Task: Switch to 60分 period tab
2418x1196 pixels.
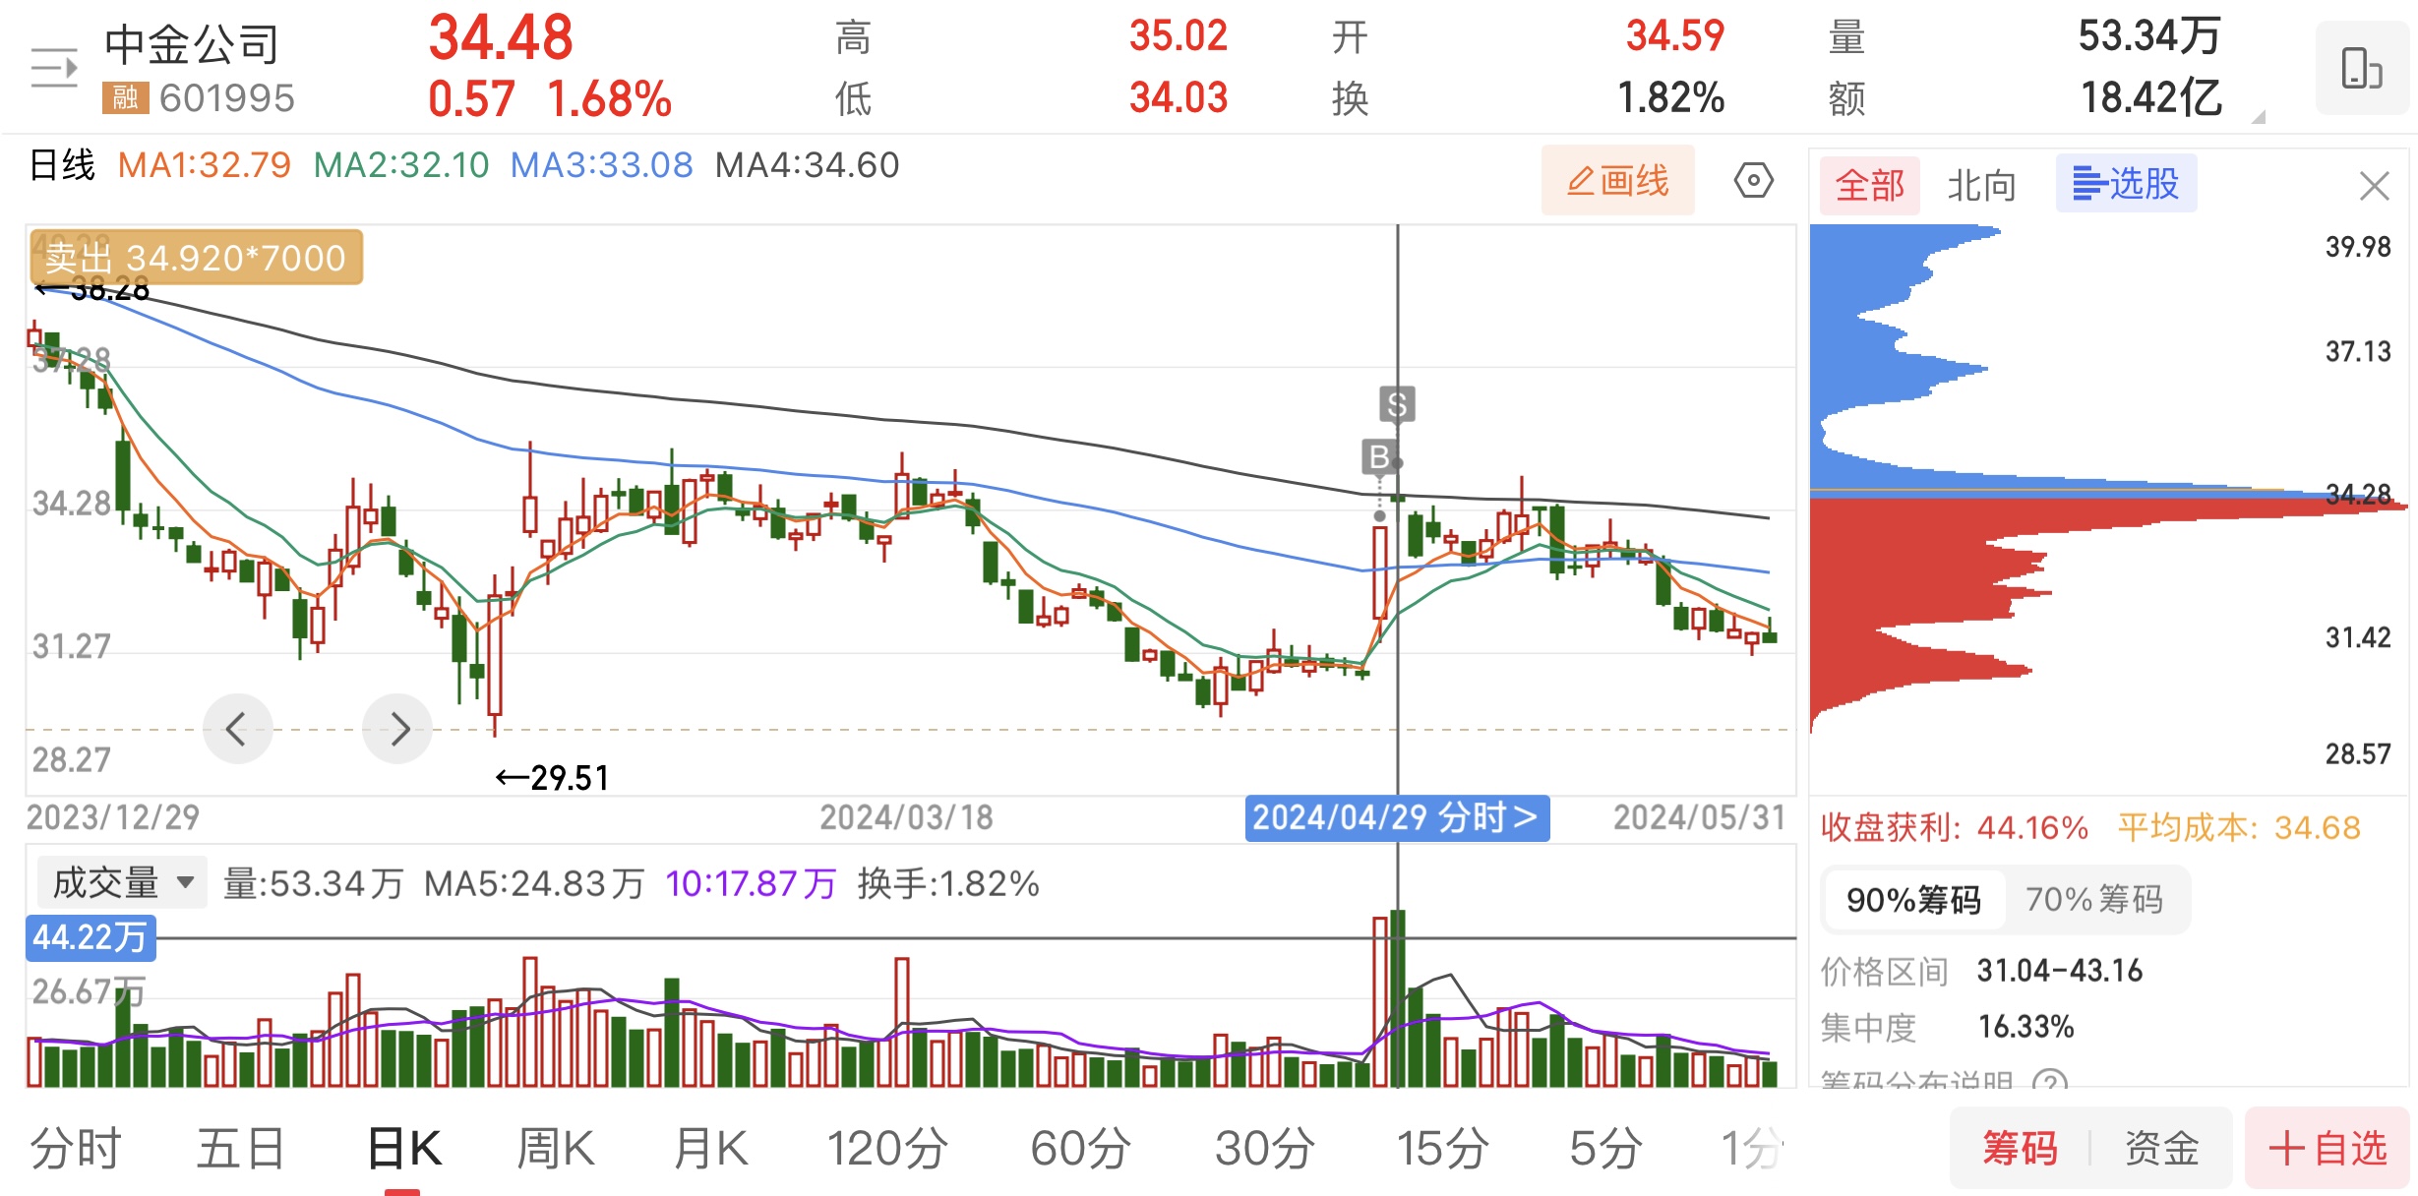Action: tap(1080, 1149)
